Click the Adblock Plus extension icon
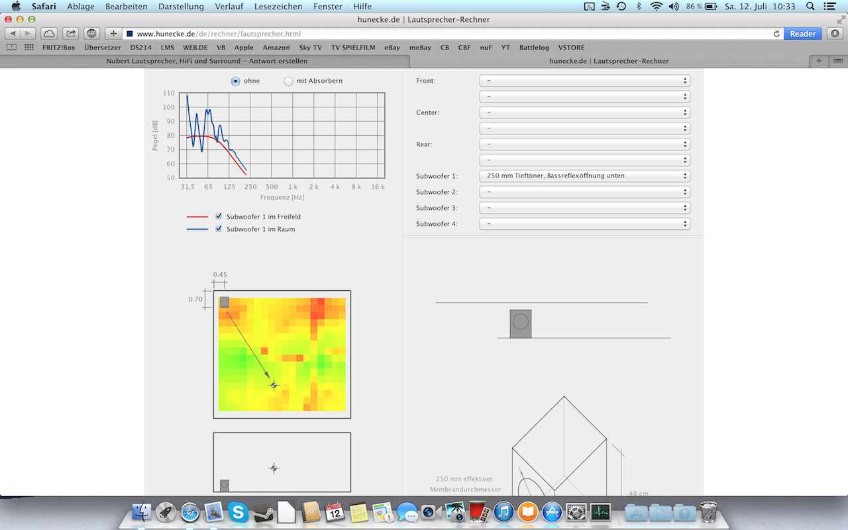The height and width of the screenshot is (530, 848). 92,33
